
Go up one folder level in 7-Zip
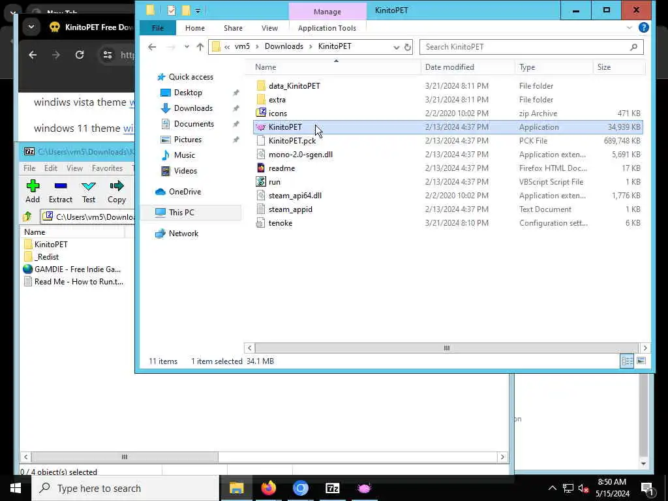pos(27,217)
